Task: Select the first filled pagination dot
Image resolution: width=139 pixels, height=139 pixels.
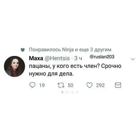Action: click(x=62, y=92)
